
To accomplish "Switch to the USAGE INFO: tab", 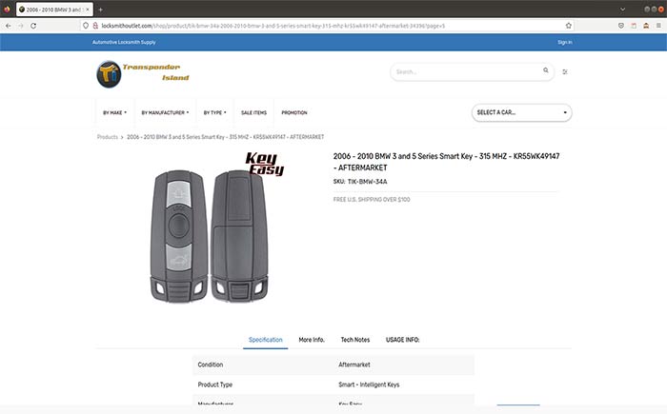I will [x=402, y=340].
